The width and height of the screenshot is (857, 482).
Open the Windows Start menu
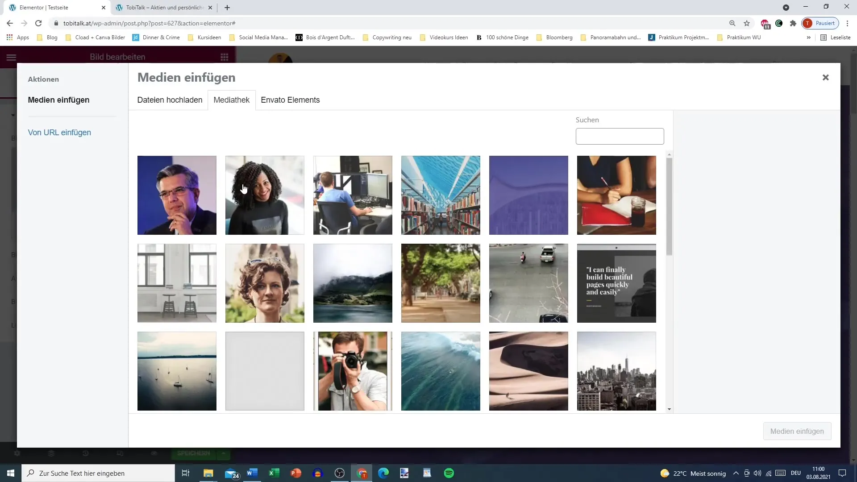[11, 473]
